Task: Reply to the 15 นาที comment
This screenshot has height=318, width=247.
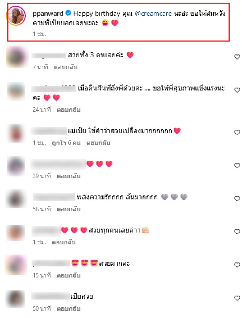Action: 69,275
